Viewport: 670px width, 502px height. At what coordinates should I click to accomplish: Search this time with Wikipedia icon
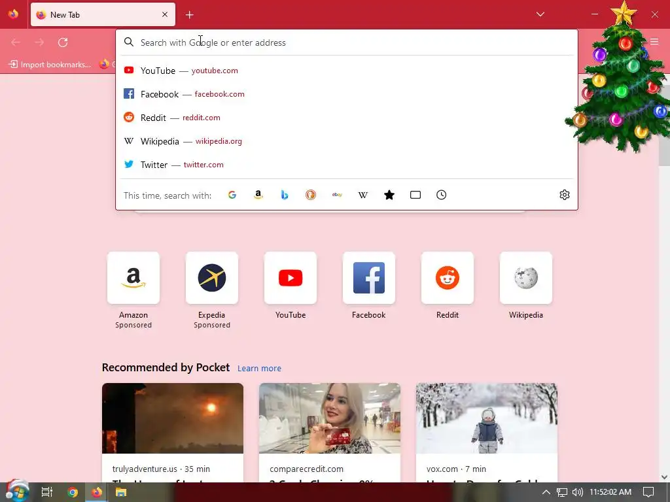(362, 195)
